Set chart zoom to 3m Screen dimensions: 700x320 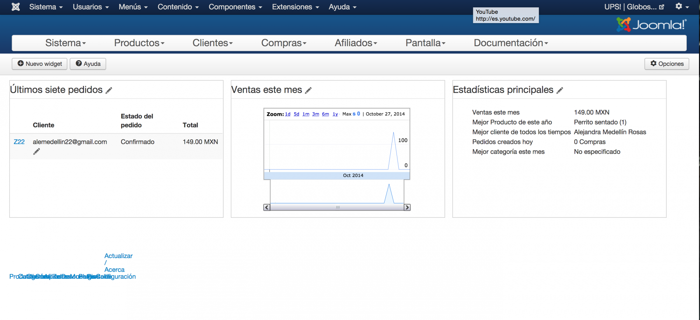coord(316,114)
